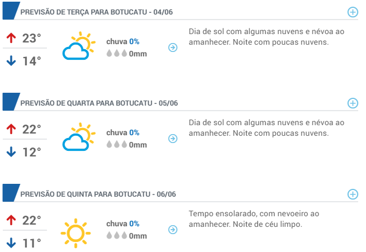This screenshot has height=252, width=366.
Task: Click Tuesday's max temperature 23°
Action: (31, 38)
